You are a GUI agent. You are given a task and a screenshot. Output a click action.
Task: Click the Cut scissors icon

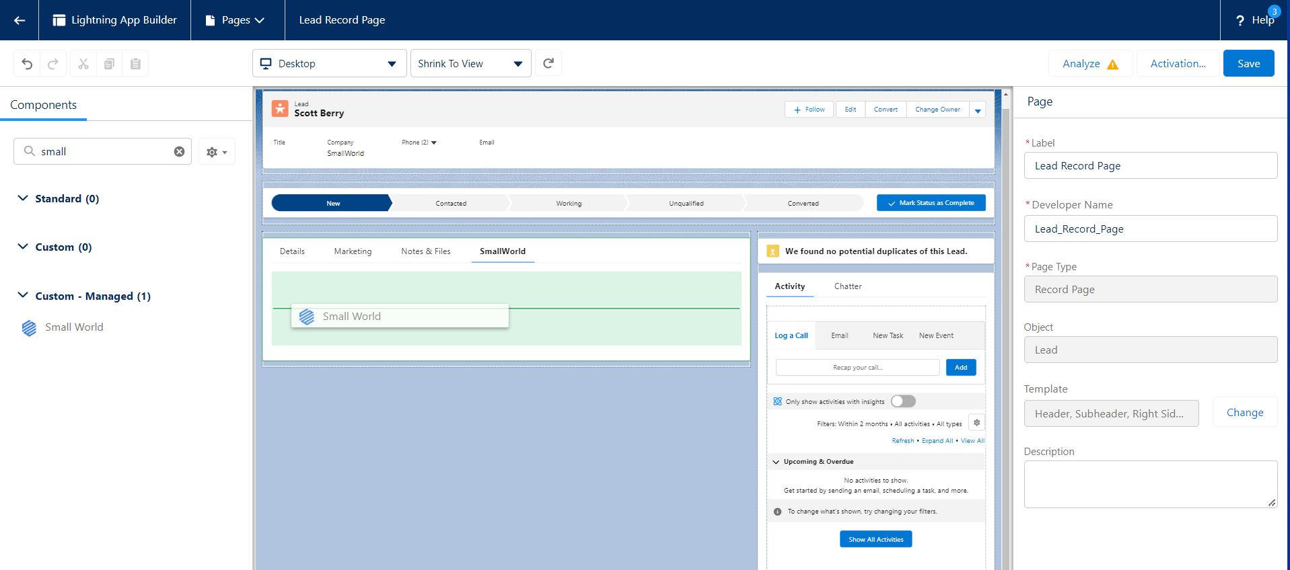point(83,64)
